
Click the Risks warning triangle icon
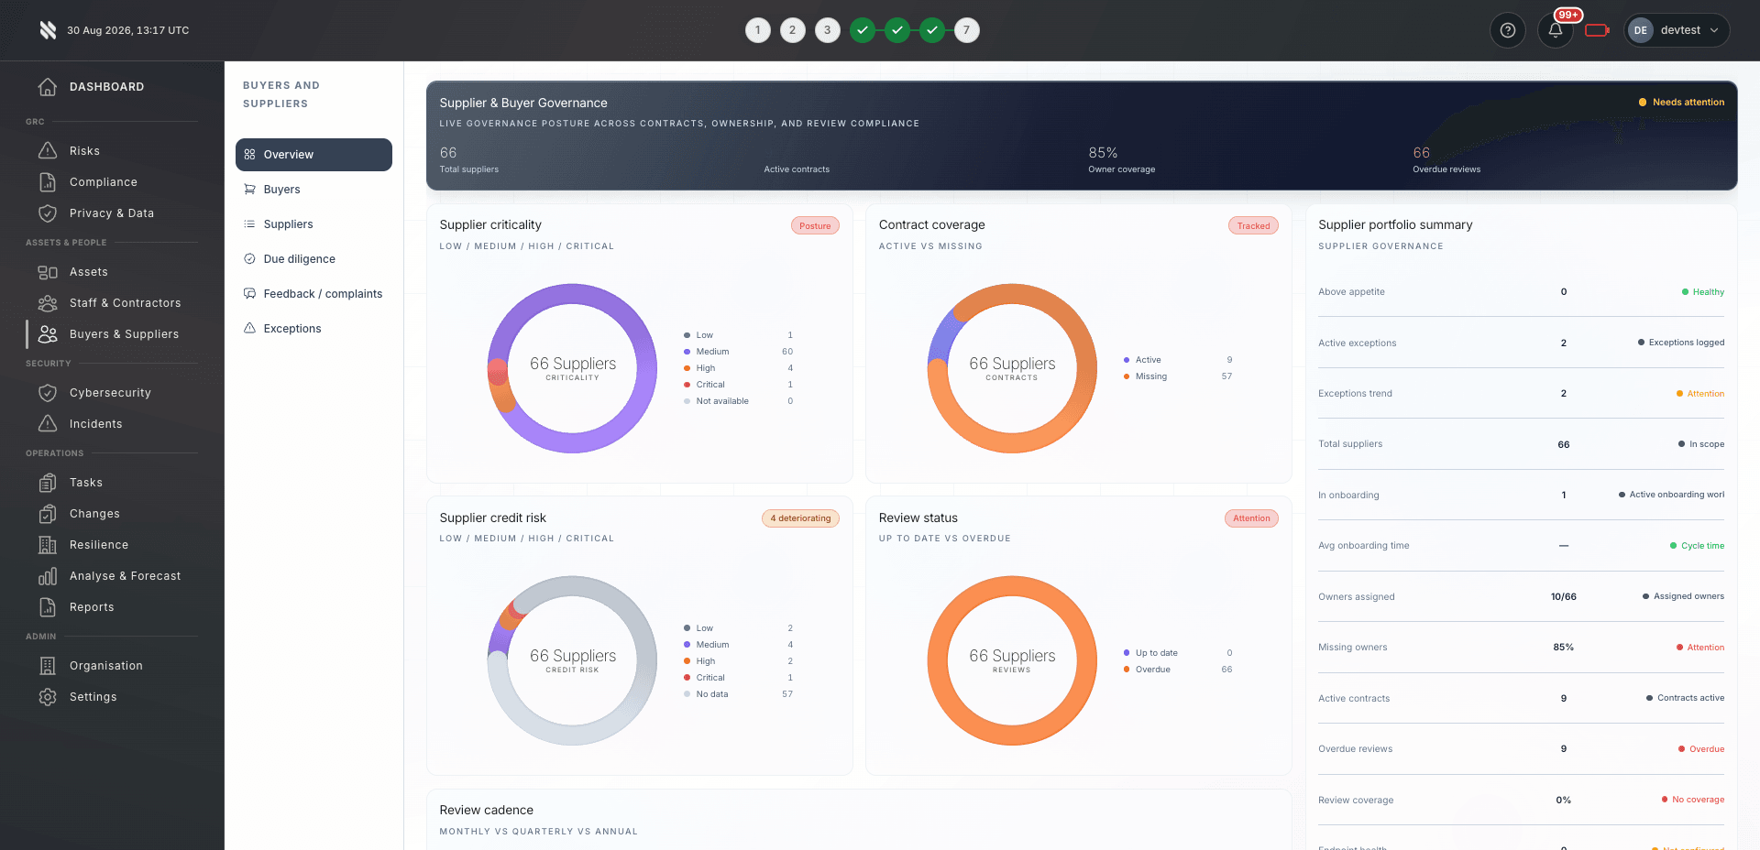click(48, 151)
